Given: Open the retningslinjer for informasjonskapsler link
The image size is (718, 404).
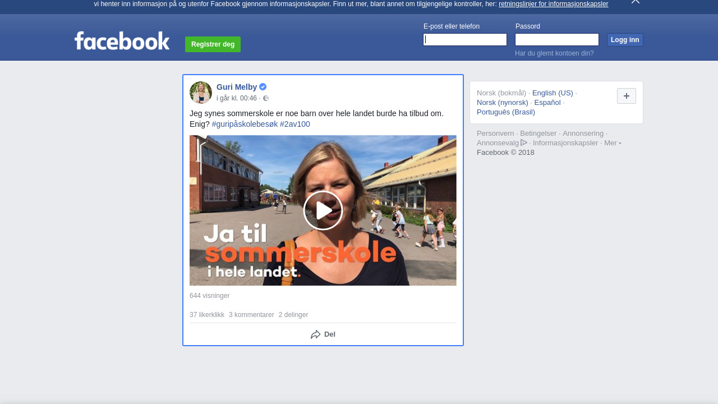Looking at the screenshot, I should point(553,4).
